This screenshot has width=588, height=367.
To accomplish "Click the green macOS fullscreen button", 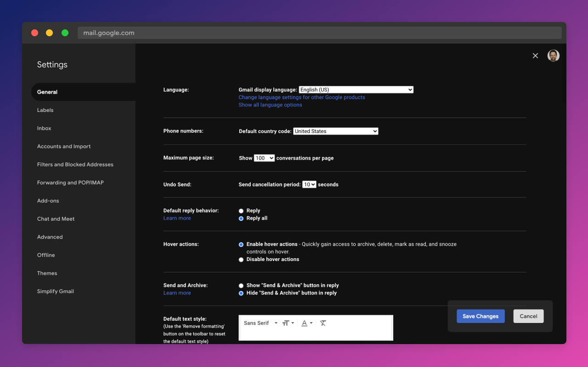I will pos(65,33).
